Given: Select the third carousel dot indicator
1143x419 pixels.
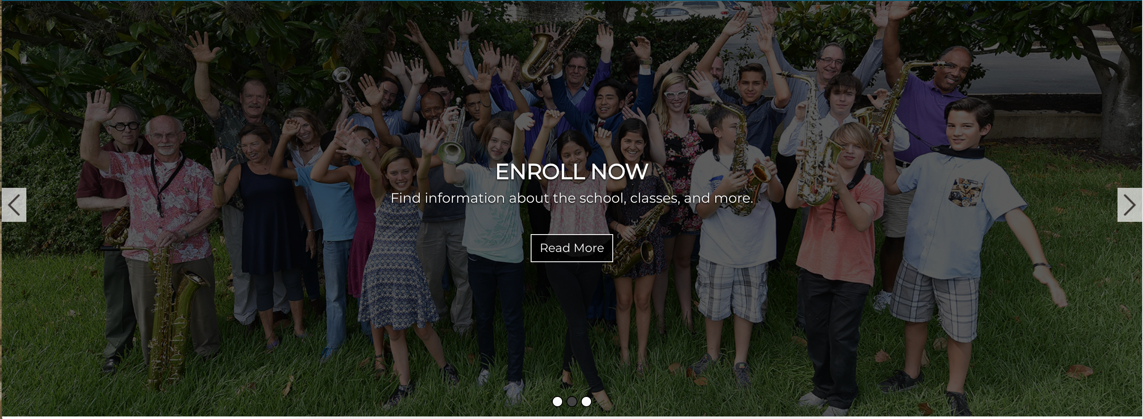Looking at the screenshot, I should point(586,402).
